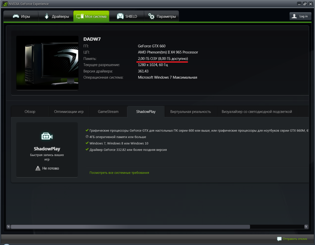Click the Log in button
This screenshot has width=315, height=245.
pyautogui.click(x=300, y=16)
